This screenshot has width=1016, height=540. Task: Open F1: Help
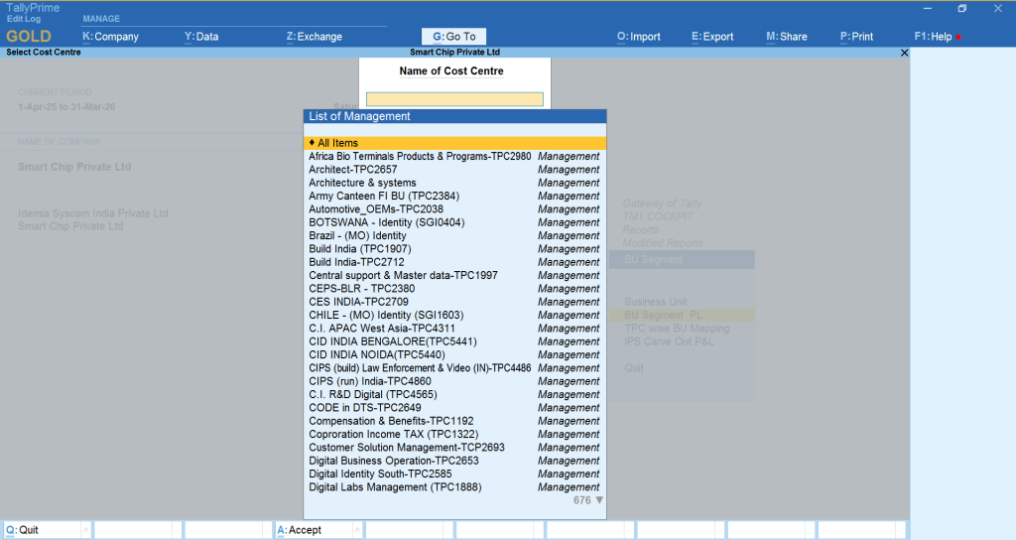point(933,37)
